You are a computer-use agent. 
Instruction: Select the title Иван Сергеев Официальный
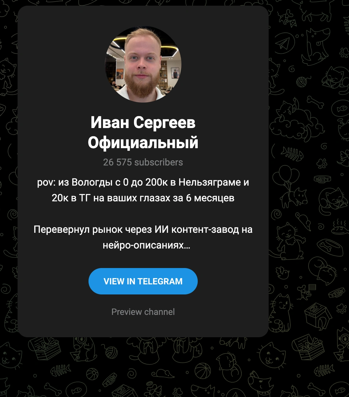(143, 132)
